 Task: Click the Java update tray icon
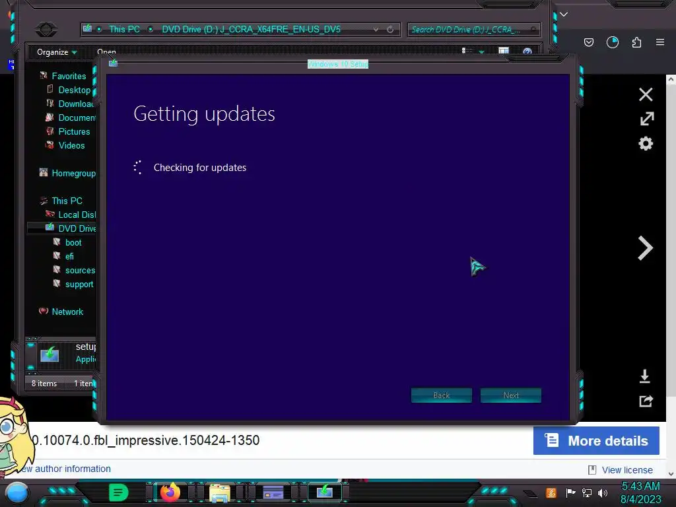point(551,492)
